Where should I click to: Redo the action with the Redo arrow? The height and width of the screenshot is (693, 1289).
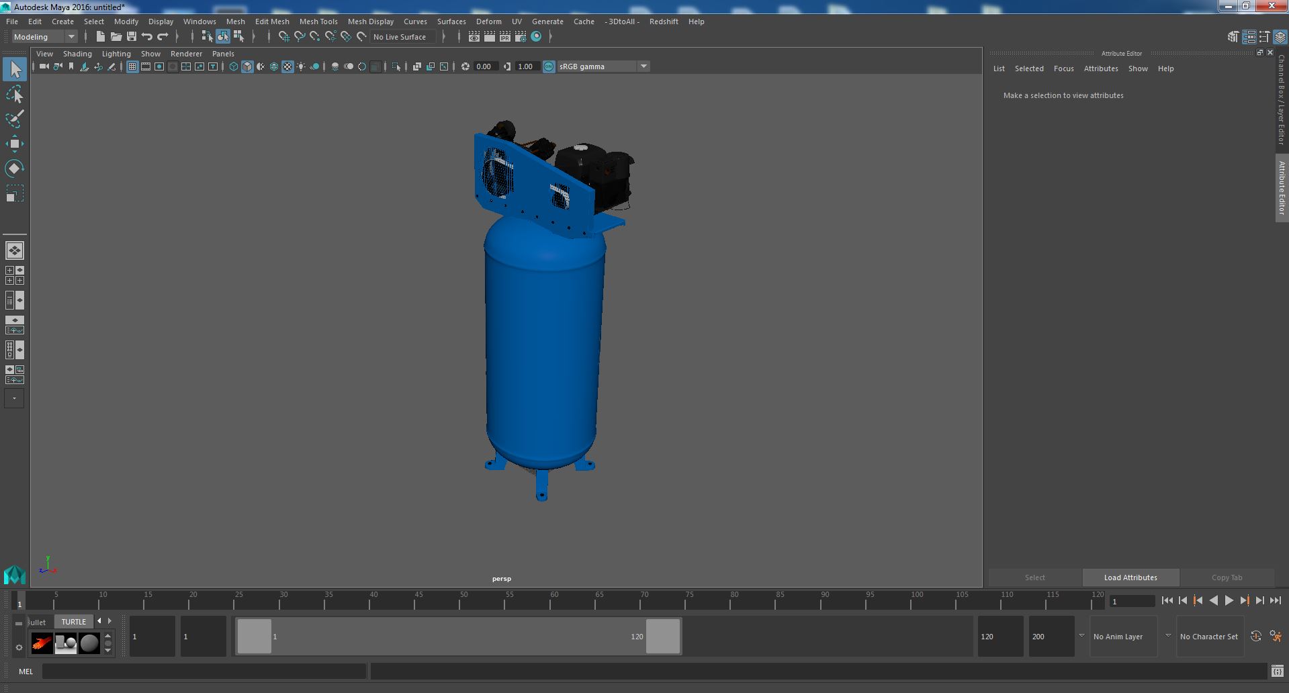[163, 36]
